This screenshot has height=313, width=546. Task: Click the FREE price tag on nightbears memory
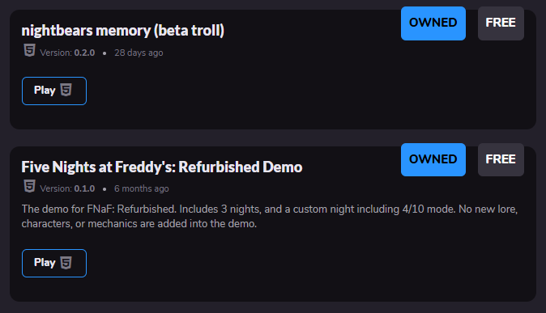click(x=501, y=23)
